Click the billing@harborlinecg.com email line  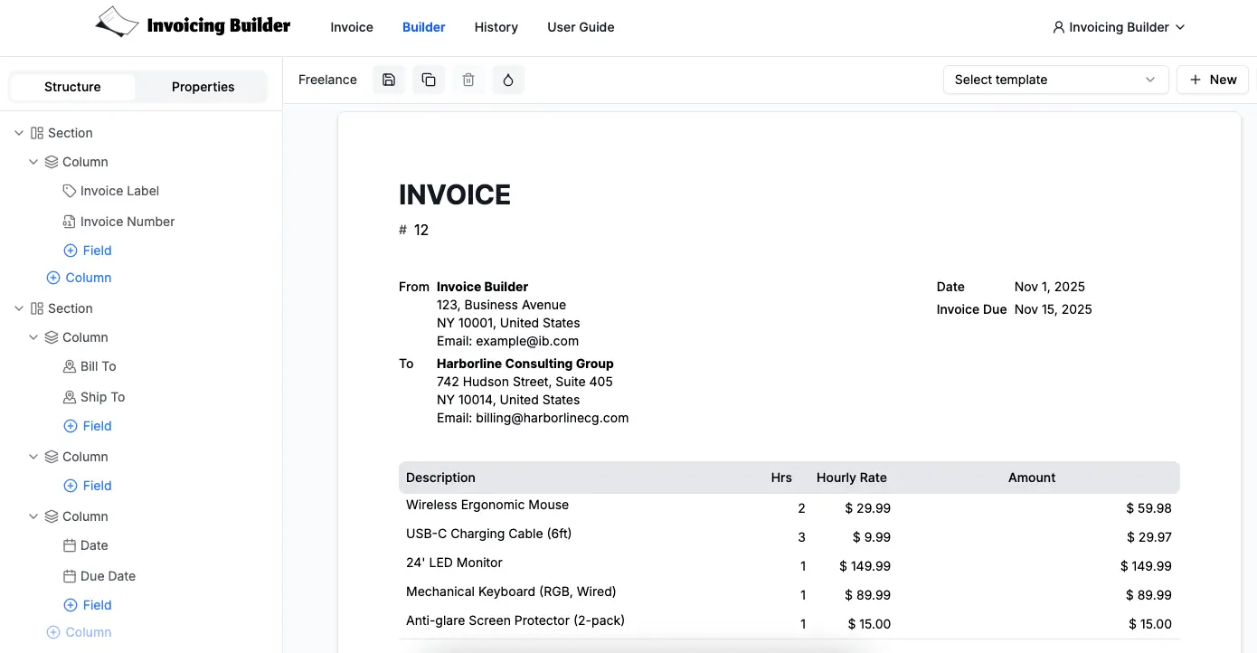pyautogui.click(x=533, y=418)
